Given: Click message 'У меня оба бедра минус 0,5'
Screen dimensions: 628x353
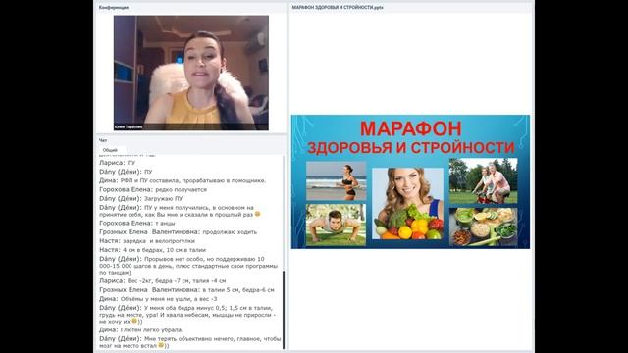Looking at the screenshot, I should (x=187, y=315).
